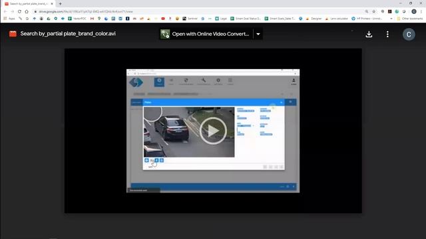The height and width of the screenshot is (239, 426).
Task: Expand the hidden bookmarks overflow chevron
Action: (x=391, y=19)
